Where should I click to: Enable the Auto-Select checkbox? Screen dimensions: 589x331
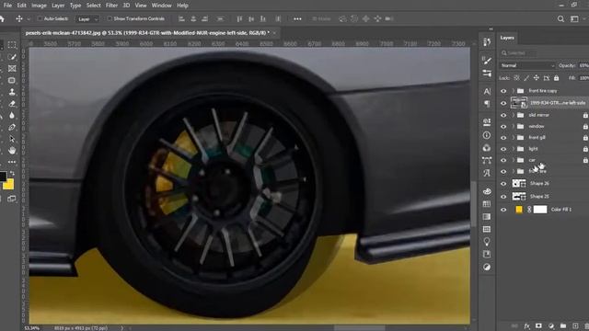click(x=40, y=18)
